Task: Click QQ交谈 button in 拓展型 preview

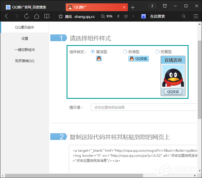Action: click(173, 92)
